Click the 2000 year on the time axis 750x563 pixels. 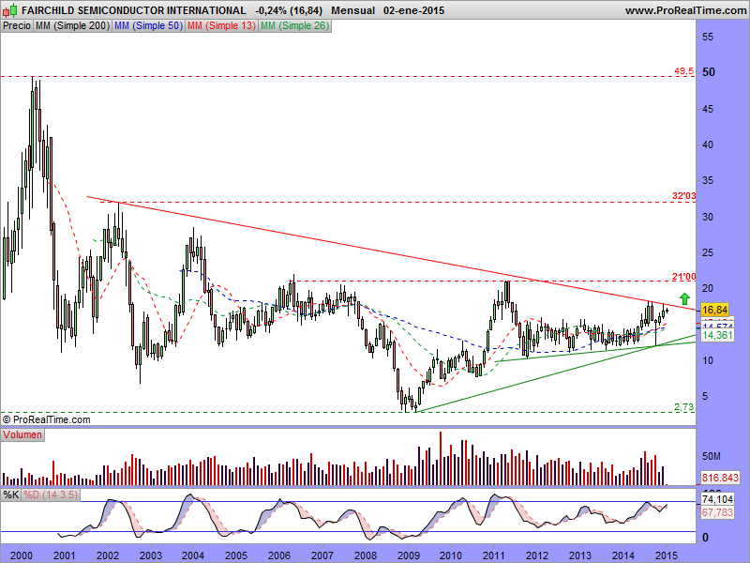pos(21,555)
